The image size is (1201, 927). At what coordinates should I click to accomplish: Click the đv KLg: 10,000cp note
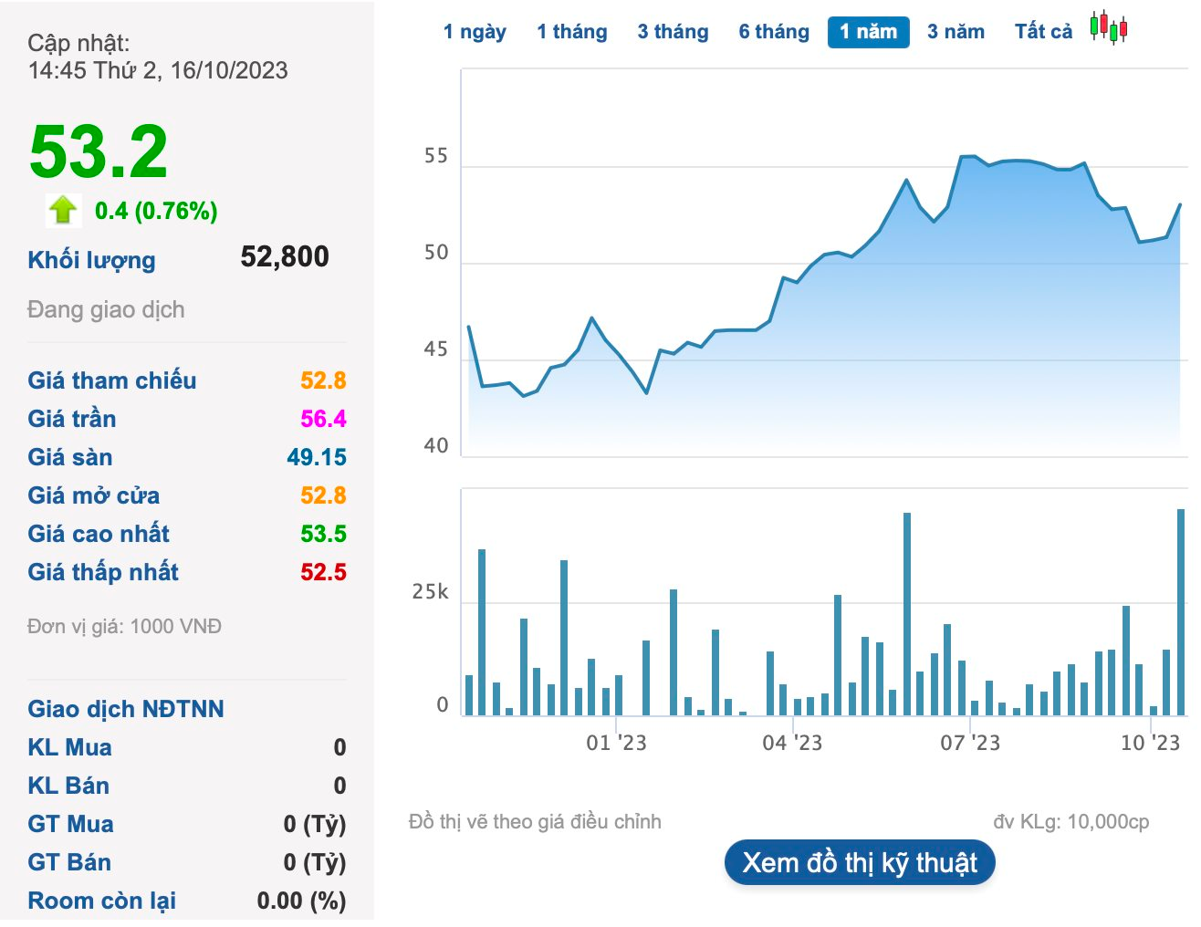[1071, 821]
